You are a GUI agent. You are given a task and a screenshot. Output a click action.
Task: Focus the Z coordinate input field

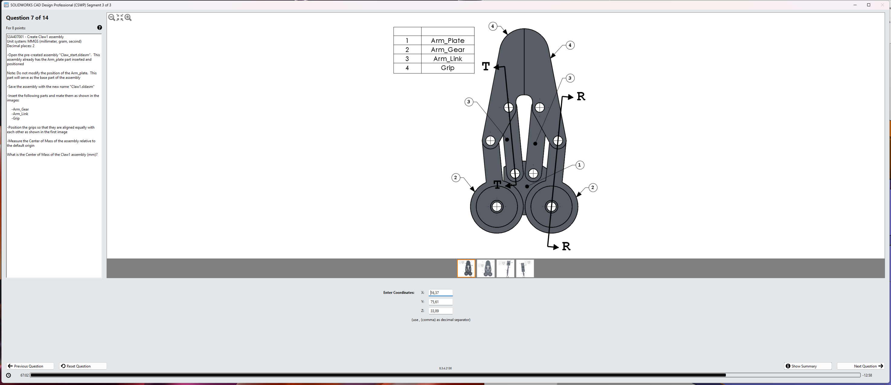440,311
